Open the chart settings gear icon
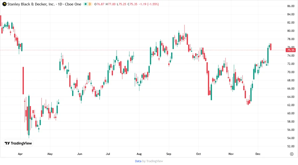This screenshot has width=298, height=165. click(292, 154)
